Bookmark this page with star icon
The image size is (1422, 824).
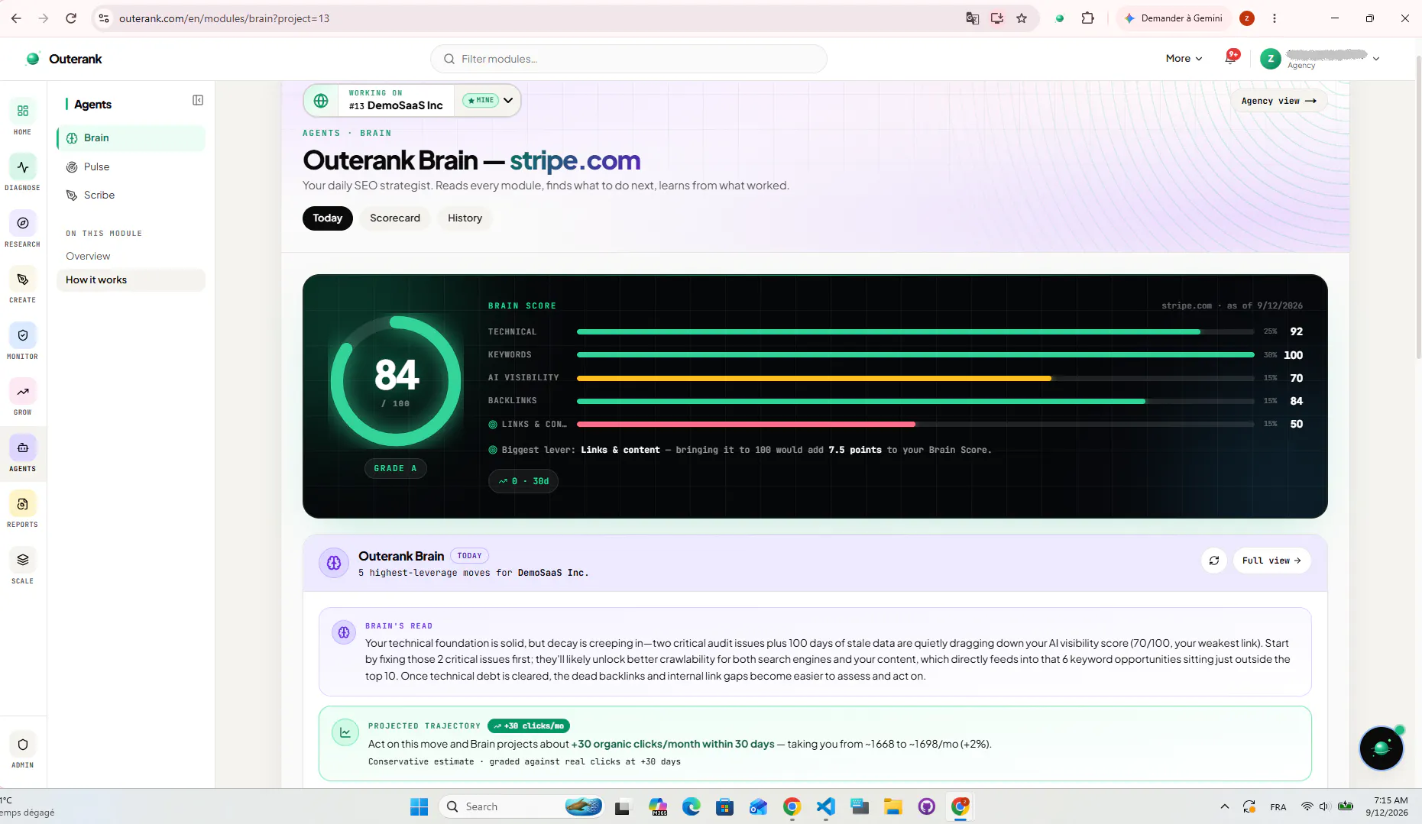click(x=1022, y=18)
